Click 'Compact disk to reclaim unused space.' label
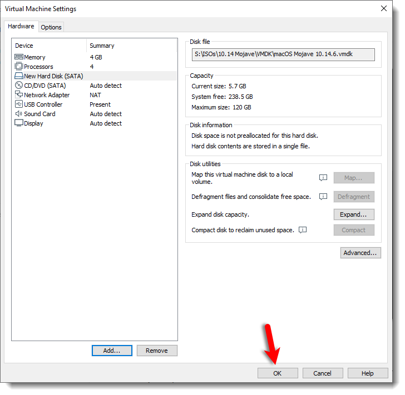Screen dimensions: 405x395 click(x=243, y=230)
